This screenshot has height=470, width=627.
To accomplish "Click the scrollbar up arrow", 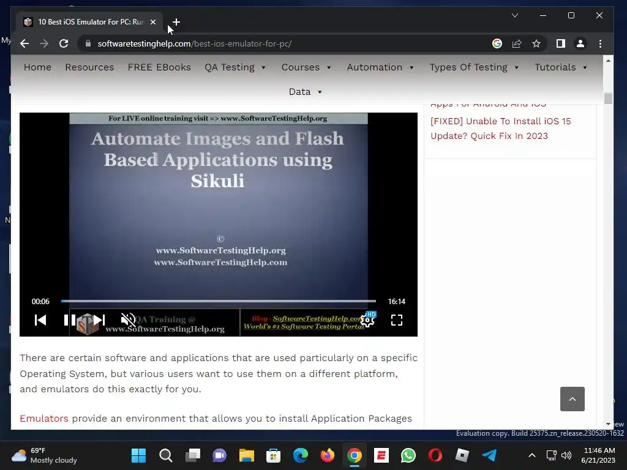I will [608, 61].
